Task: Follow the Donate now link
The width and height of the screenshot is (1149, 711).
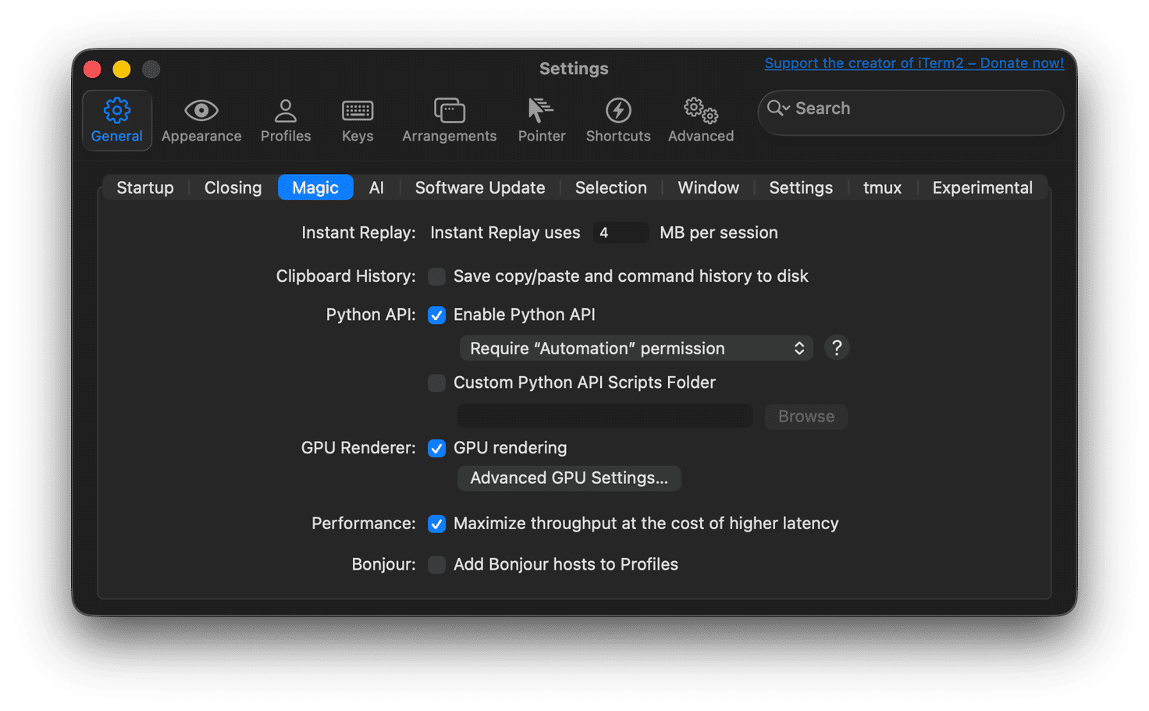Action: point(914,62)
